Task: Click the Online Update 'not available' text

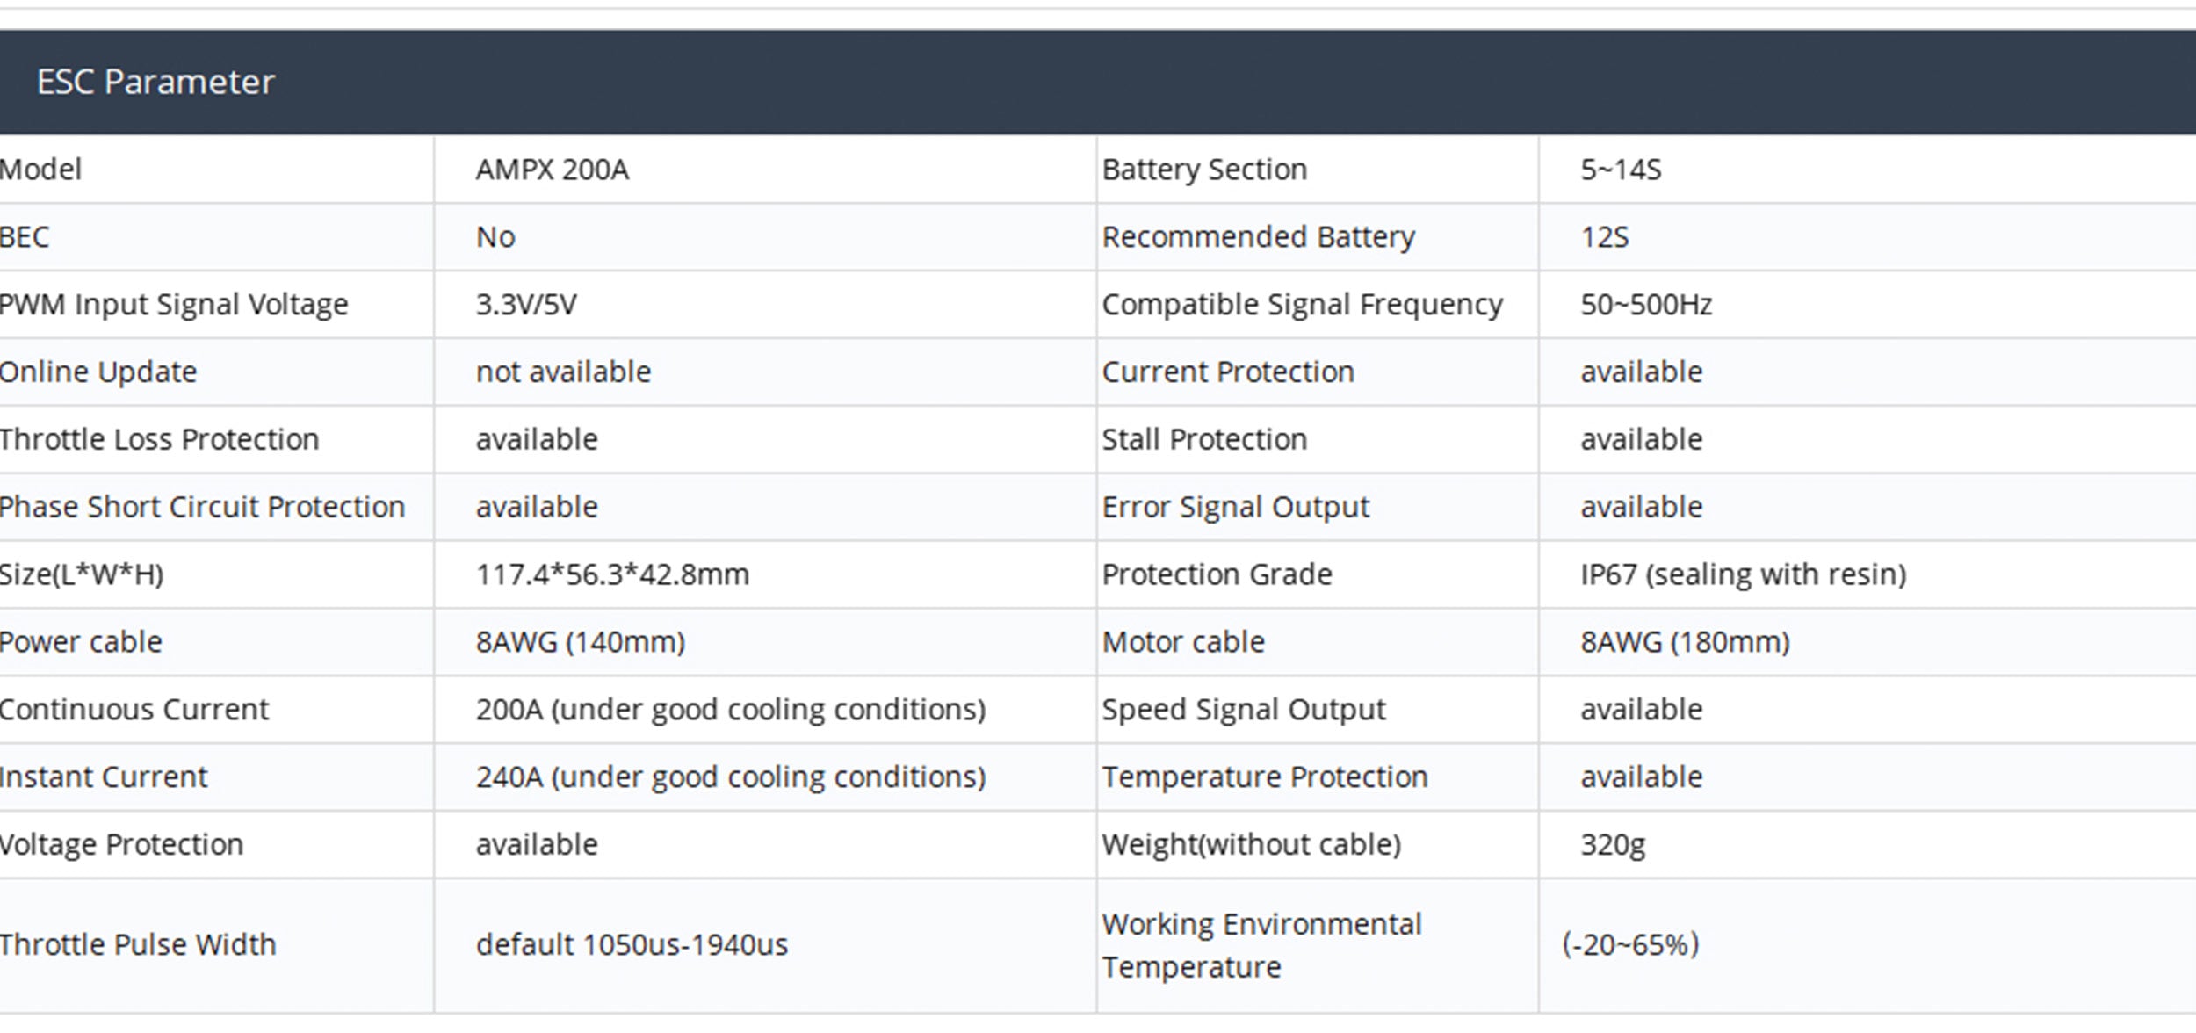Action: (563, 372)
